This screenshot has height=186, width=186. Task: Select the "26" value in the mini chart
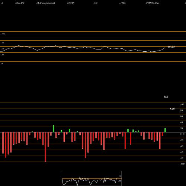point(120,181)
